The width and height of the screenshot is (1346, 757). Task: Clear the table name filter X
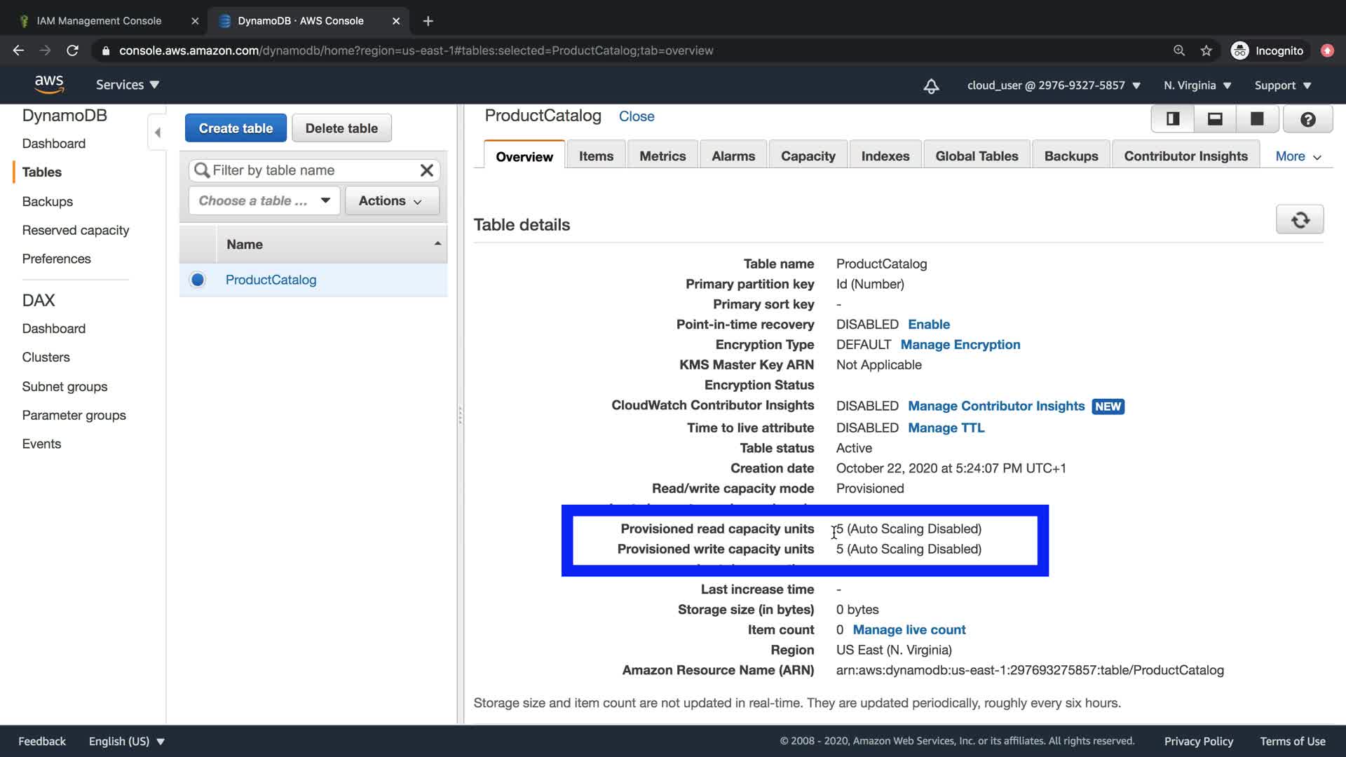pos(426,170)
